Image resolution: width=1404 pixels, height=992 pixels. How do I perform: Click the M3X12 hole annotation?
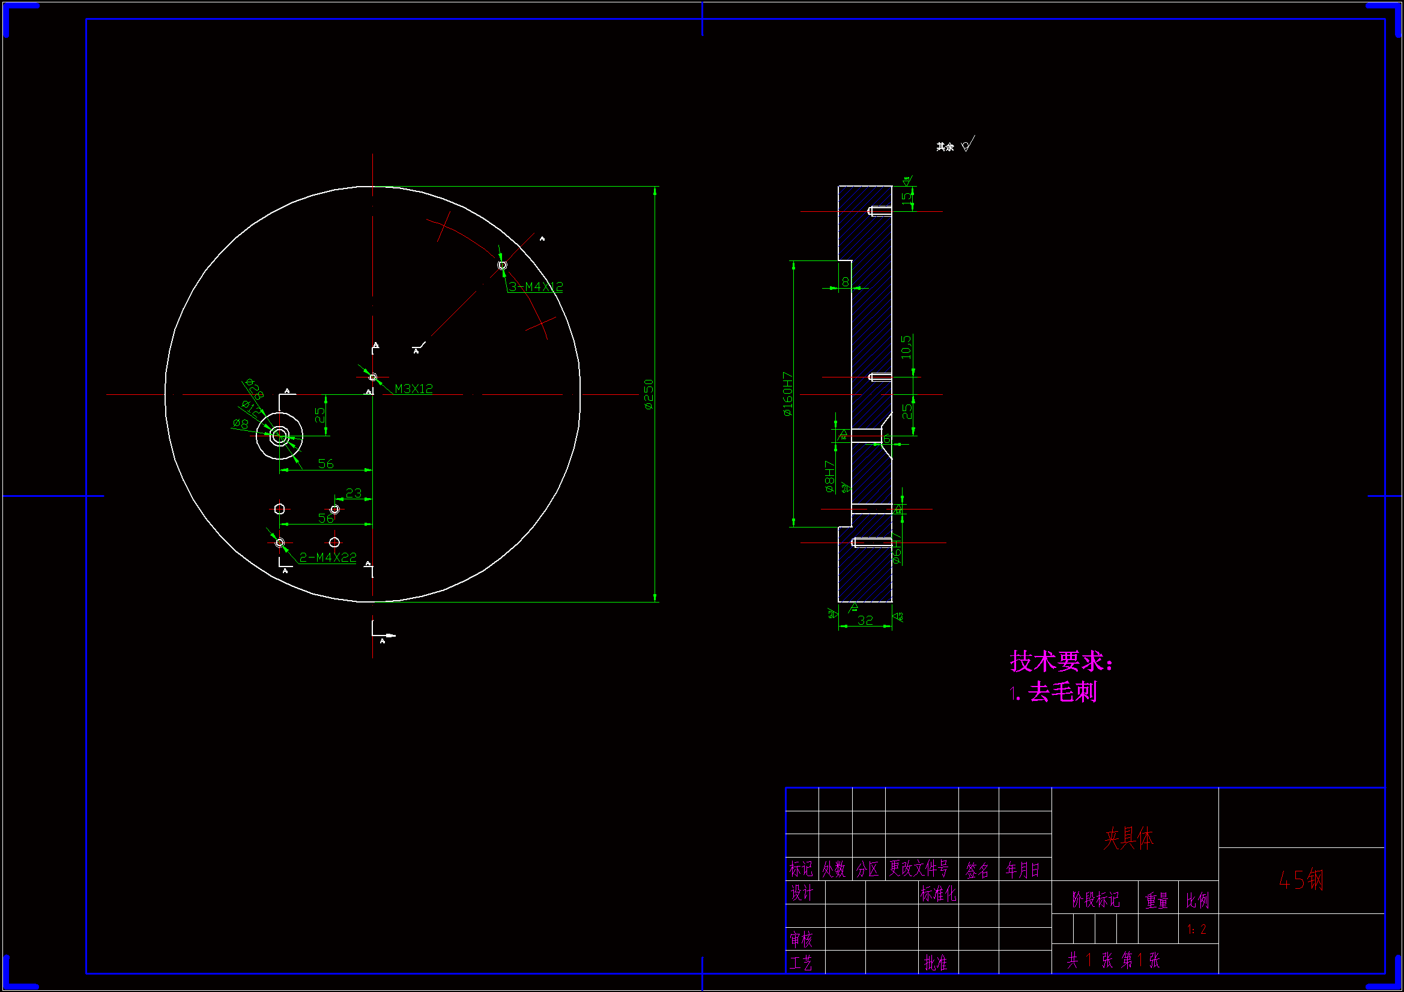(x=414, y=389)
